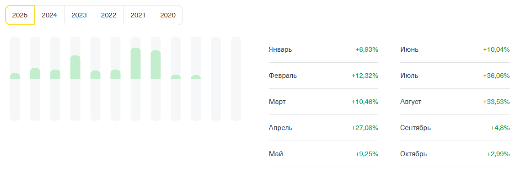
Task: Click the shortest green chart bar
Action: point(196,77)
